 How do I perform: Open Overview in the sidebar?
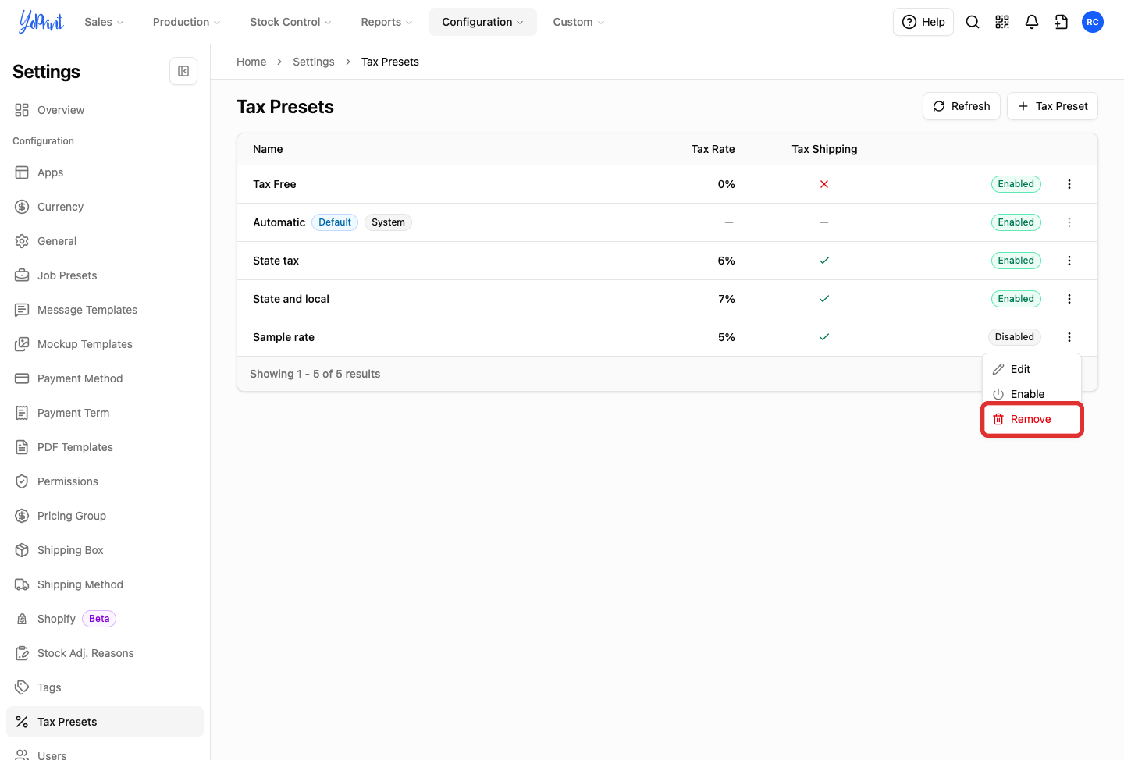coord(105,110)
